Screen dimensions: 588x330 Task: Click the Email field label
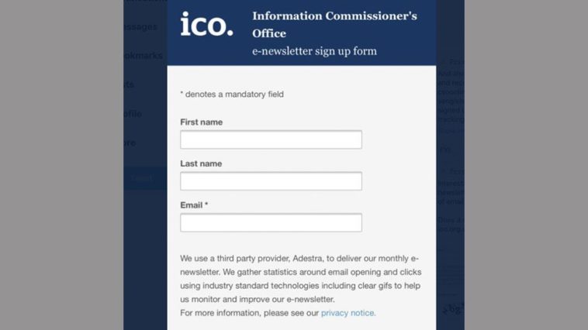point(191,205)
